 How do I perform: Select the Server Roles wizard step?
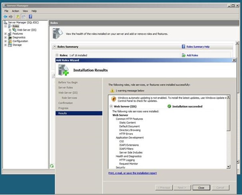[x=65, y=88]
